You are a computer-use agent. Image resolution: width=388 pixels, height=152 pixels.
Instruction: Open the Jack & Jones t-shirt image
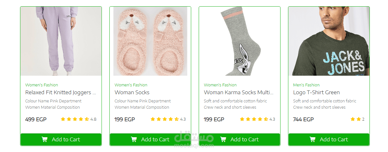pos(329,41)
